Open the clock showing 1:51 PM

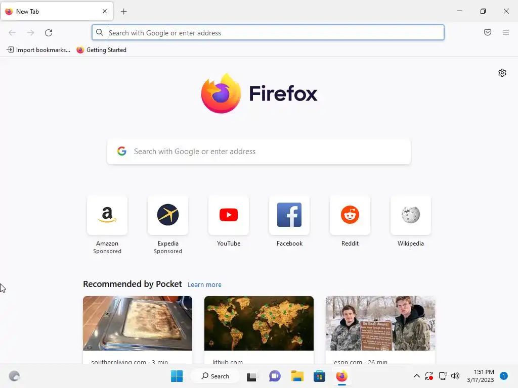point(481,376)
